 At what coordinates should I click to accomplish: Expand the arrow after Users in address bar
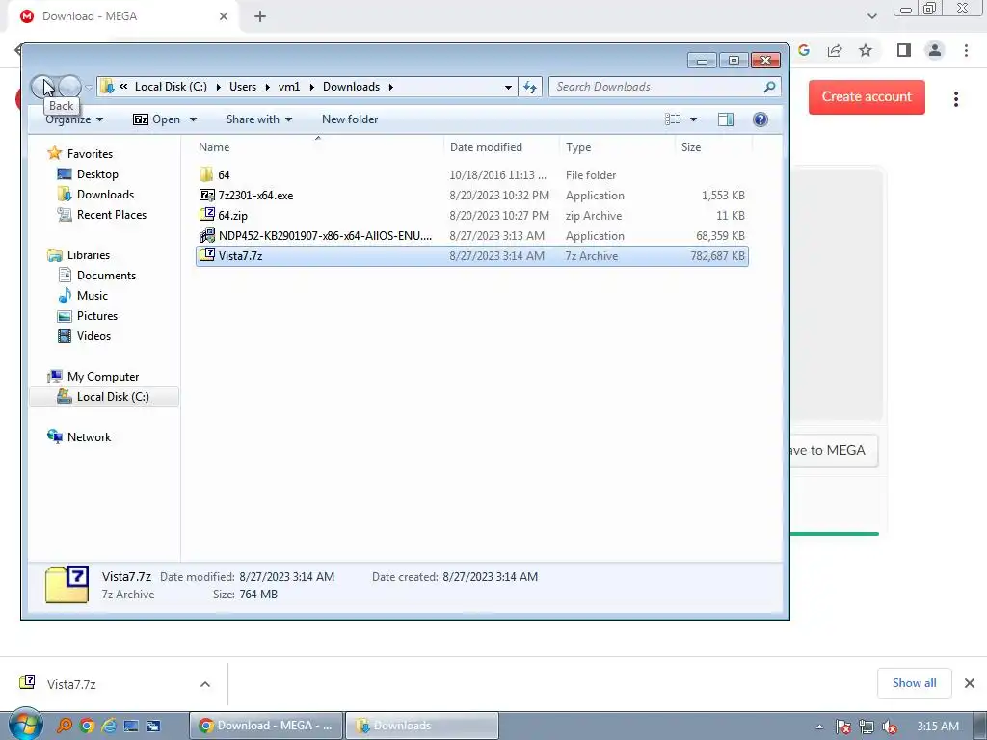pos(267,87)
